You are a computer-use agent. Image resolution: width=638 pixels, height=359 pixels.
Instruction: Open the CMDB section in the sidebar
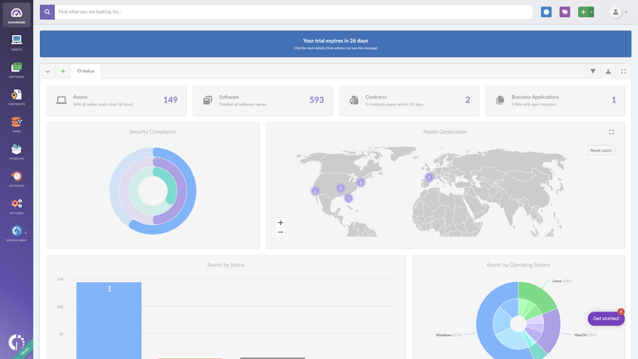tap(16, 124)
